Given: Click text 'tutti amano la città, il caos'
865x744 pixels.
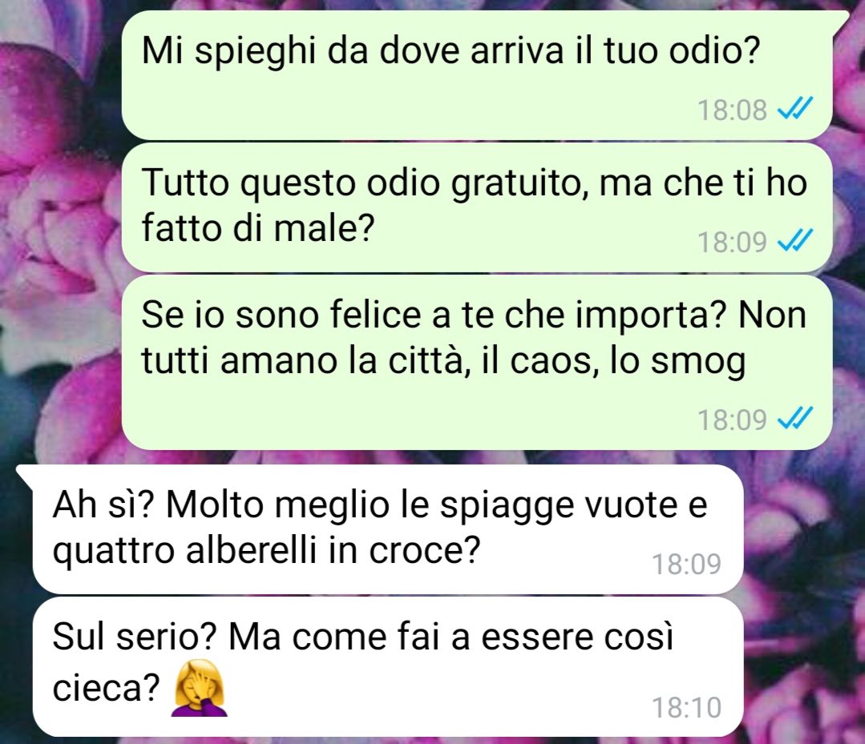Looking at the screenshot, I should coord(370,361).
